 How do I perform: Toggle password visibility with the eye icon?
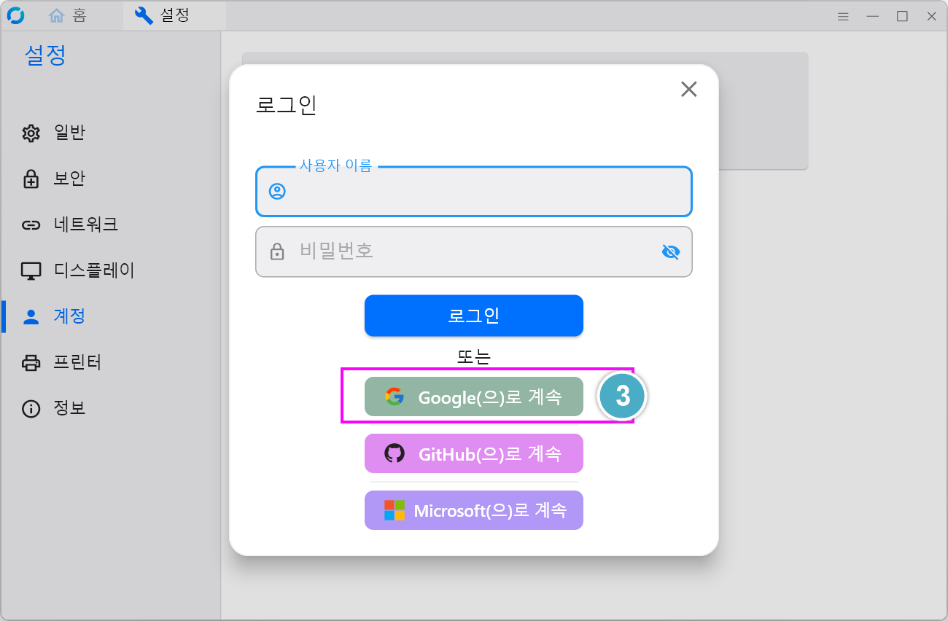click(670, 252)
